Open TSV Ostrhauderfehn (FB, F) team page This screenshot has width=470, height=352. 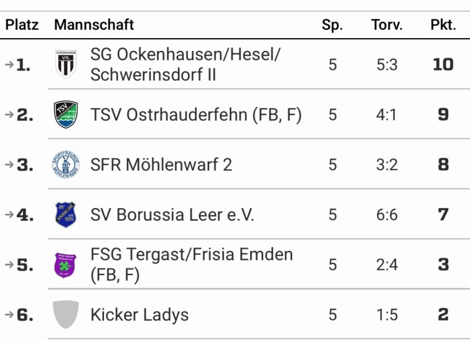tap(196, 114)
